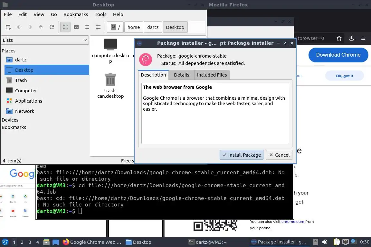Open the Tools menu

(100, 14)
